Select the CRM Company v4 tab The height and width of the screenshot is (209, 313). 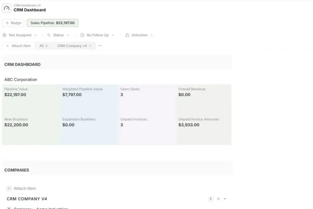[74, 46]
